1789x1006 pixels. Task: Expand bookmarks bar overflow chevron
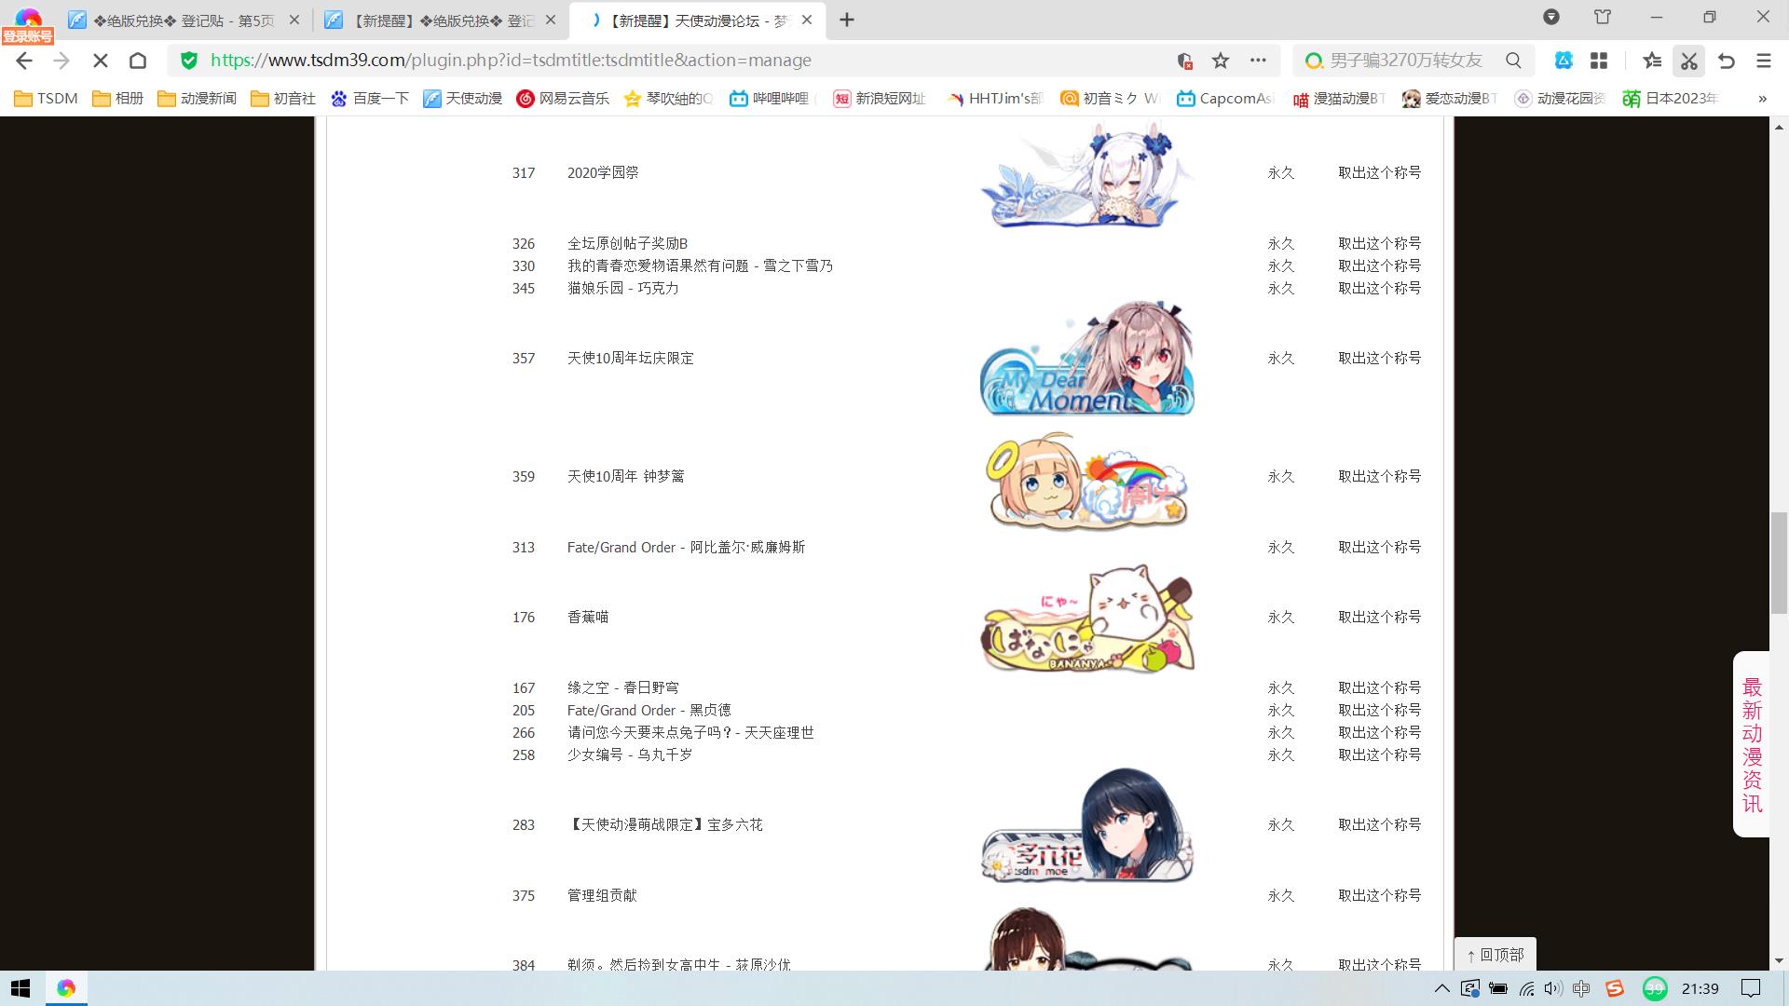coord(1762,98)
